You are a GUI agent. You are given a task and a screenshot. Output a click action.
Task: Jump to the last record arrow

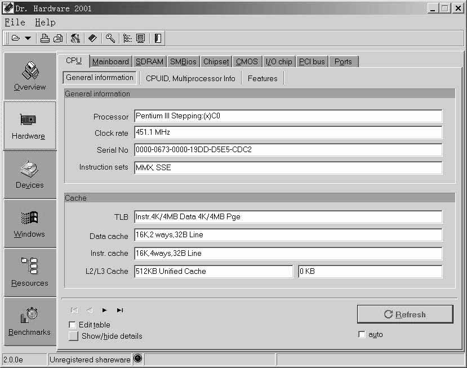(x=120, y=310)
